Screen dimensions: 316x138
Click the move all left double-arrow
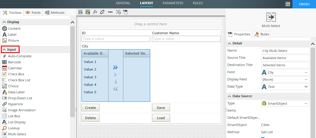[115, 89]
